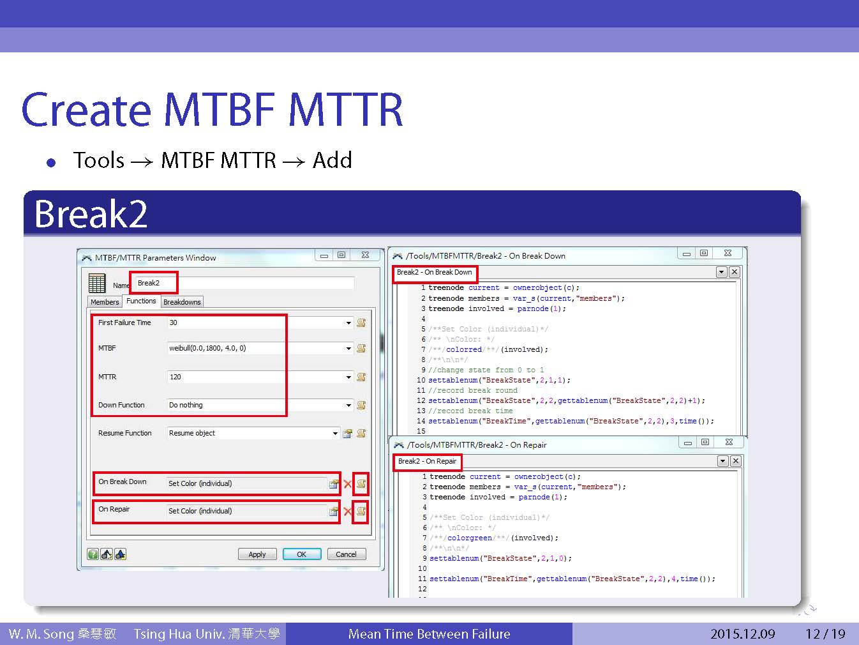The width and height of the screenshot is (859, 645).
Task: Select the Break2 - On Repair editor tab
Action: (x=427, y=461)
